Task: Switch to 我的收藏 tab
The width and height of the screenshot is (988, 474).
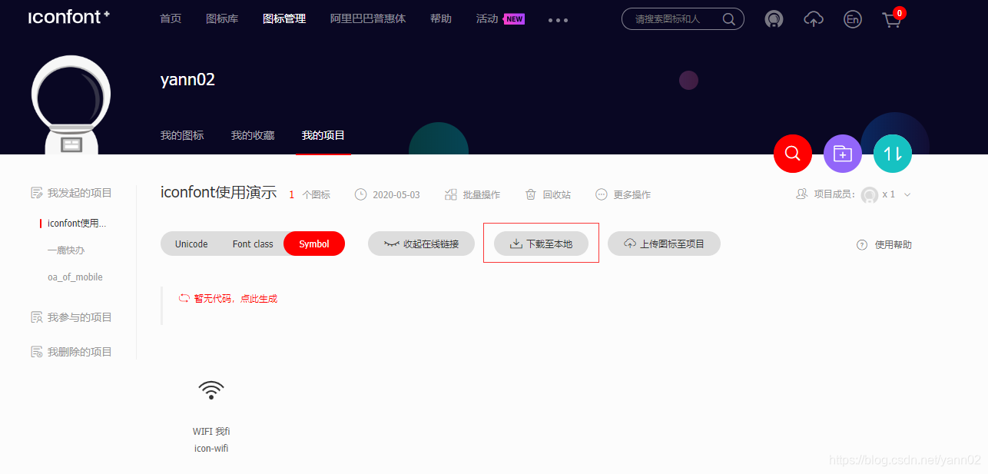Action: tap(253, 135)
